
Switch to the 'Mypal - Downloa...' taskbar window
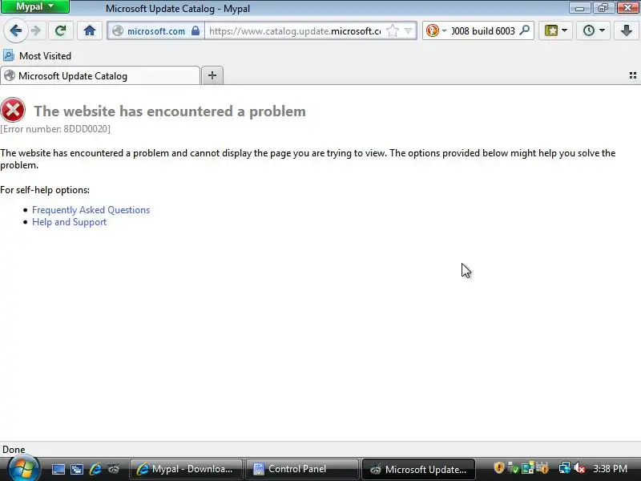(x=186, y=469)
